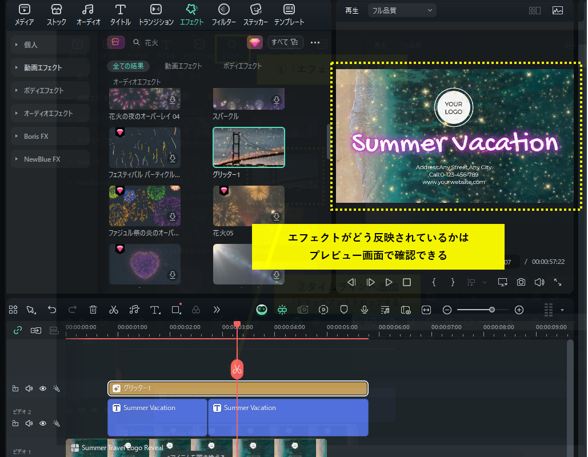Select the 動画エフェクト filter chip
The height and width of the screenshot is (457, 588).
point(183,66)
